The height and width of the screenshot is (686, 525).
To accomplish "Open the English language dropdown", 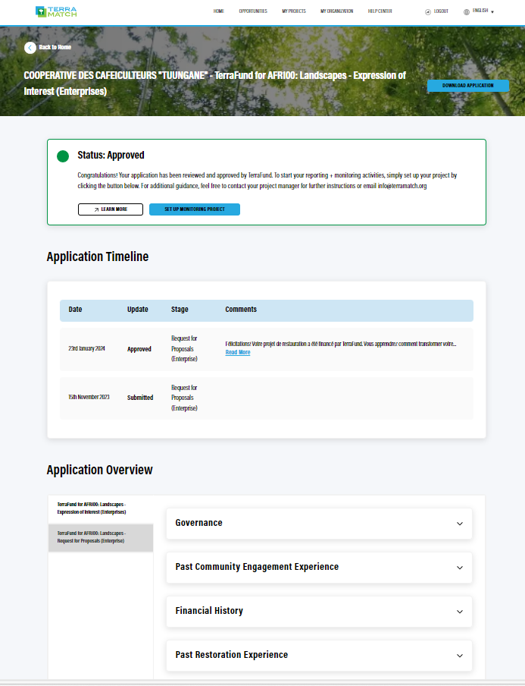I will click(x=483, y=11).
